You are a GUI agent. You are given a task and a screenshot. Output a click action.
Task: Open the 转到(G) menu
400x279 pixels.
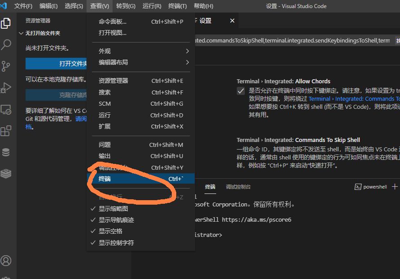tap(126, 6)
